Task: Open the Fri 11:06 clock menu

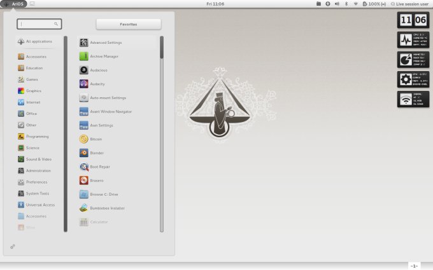Action: tap(215, 4)
